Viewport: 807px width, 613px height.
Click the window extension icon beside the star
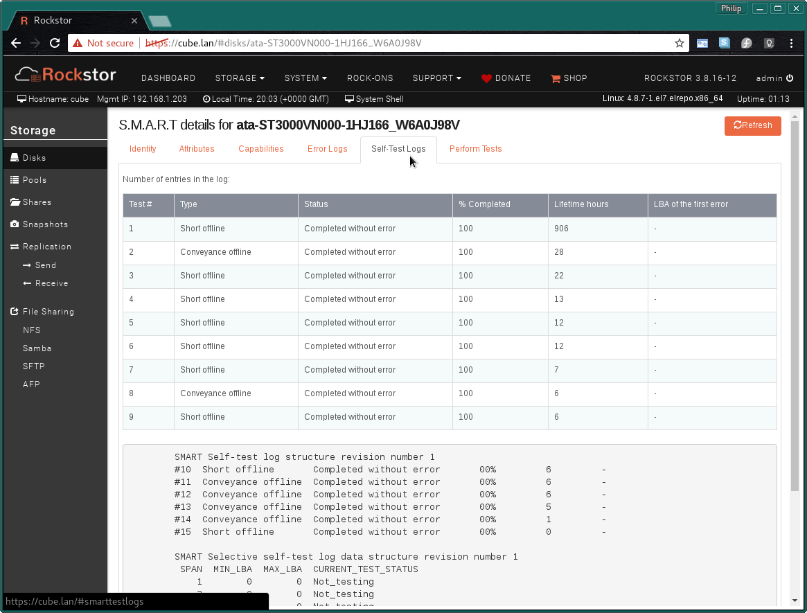702,43
